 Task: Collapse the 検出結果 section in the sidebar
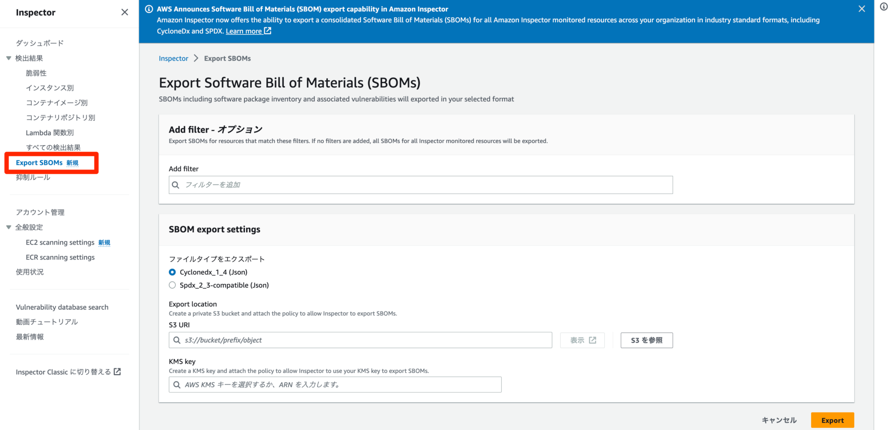(x=8, y=58)
